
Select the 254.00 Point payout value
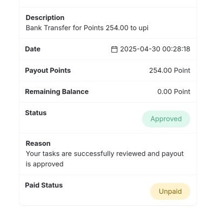tap(170, 70)
